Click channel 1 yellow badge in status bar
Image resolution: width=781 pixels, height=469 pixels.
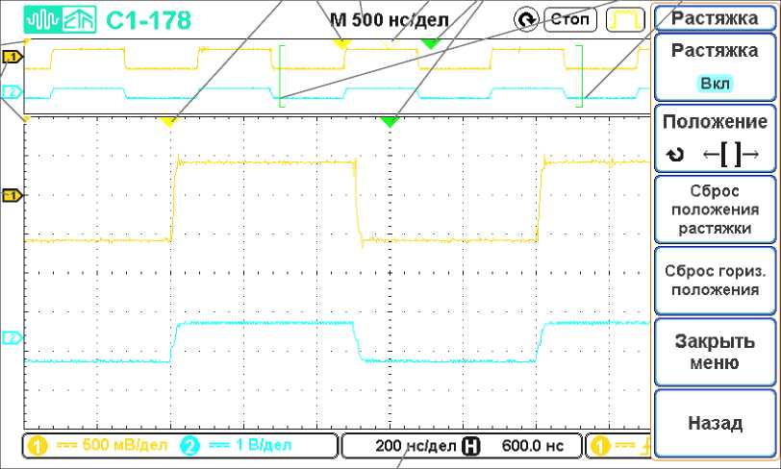38,446
